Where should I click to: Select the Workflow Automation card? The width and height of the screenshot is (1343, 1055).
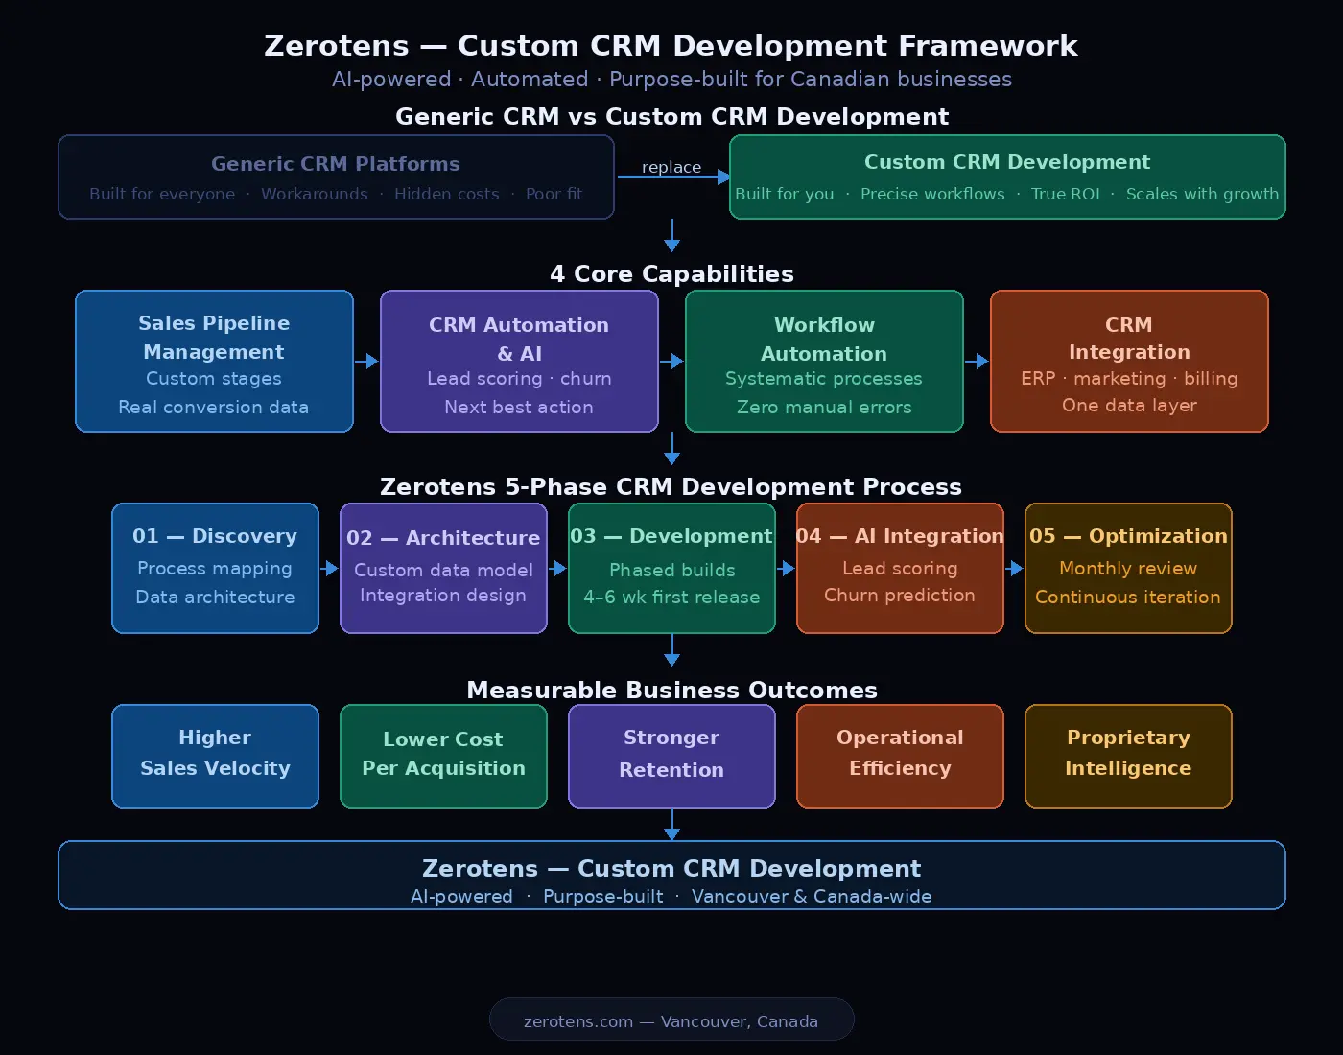tap(824, 361)
